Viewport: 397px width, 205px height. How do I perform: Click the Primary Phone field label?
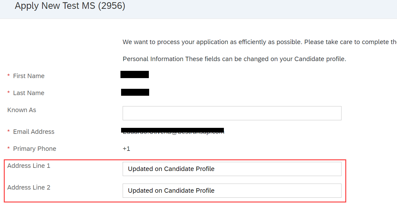coord(35,149)
